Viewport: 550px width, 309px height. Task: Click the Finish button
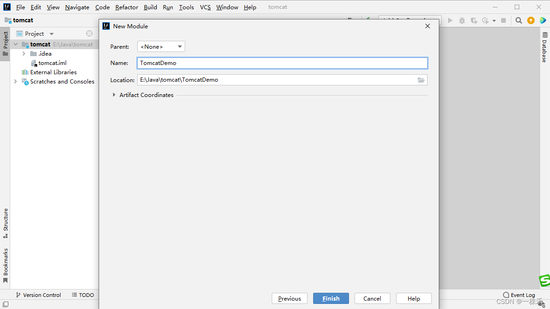pyautogui.click(x=331, y=298)
